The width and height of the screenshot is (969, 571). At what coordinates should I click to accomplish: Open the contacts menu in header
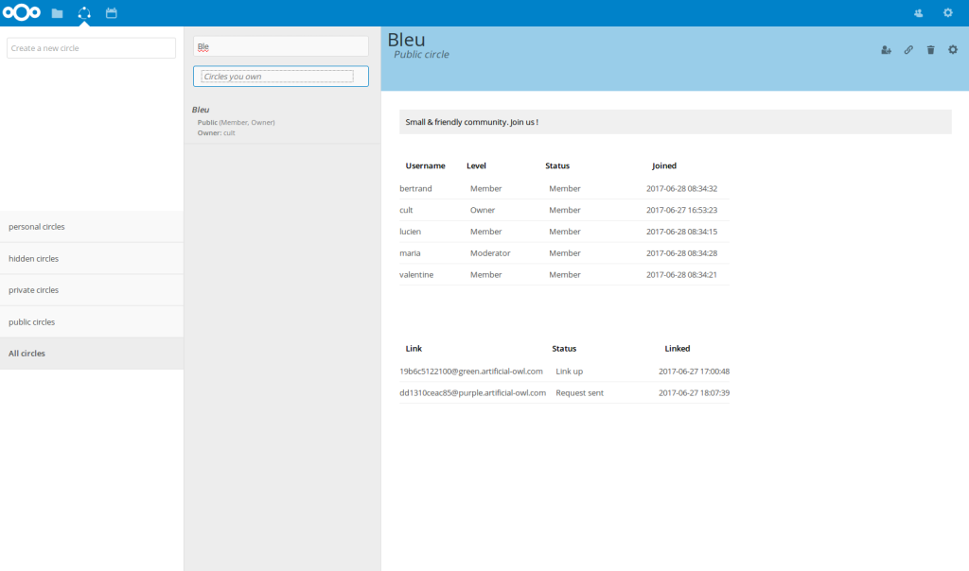point(919,13)
